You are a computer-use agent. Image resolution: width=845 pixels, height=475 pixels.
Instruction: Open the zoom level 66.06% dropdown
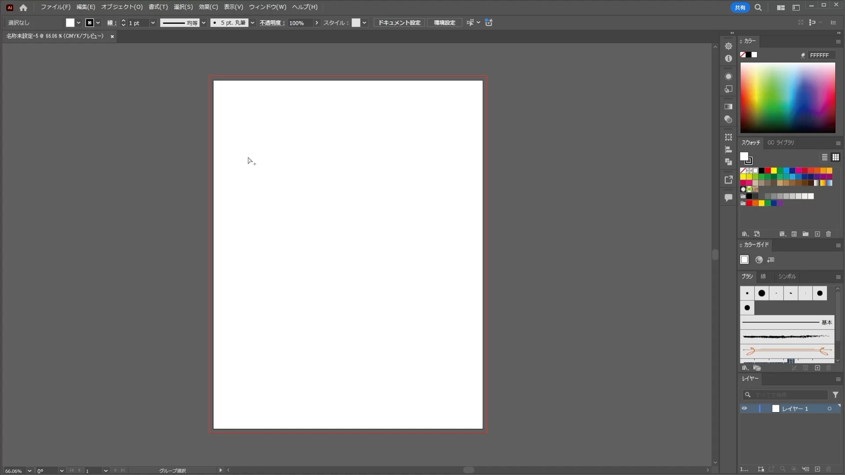pos(29,471)
